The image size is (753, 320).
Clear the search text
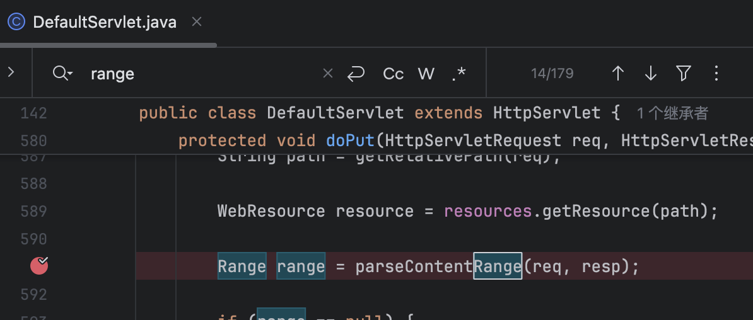click(x=327, y=74)
